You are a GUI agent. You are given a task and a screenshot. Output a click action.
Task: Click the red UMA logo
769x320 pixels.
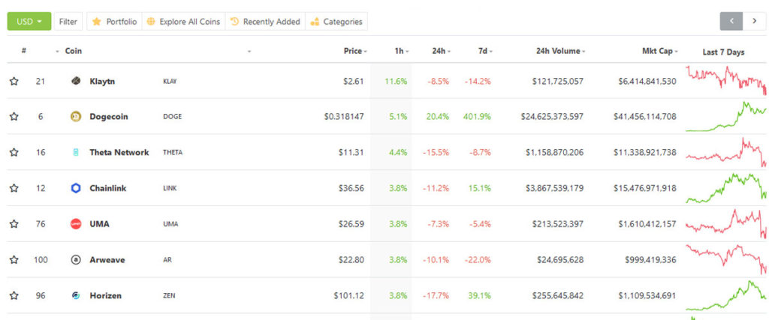[76, 223]
